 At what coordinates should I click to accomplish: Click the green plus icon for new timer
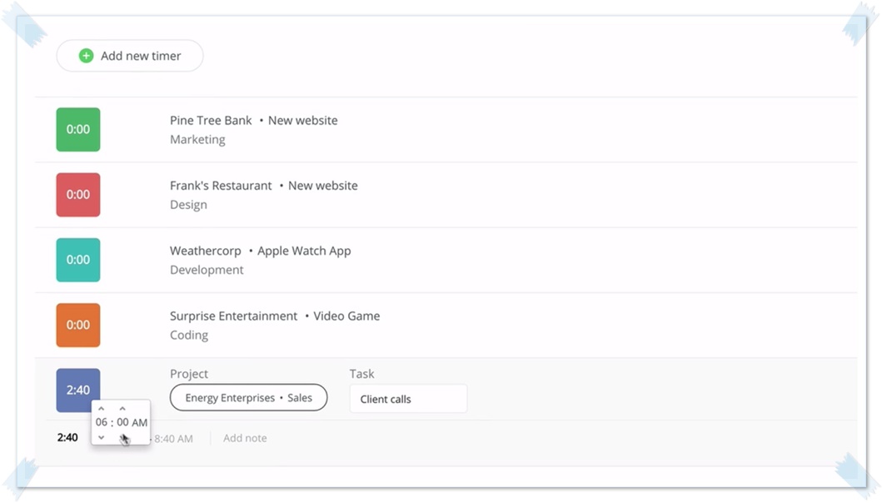86,56
